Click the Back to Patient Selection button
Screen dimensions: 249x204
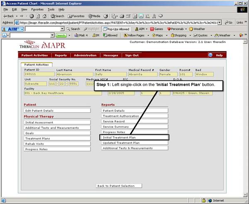(x=119, y=186)
